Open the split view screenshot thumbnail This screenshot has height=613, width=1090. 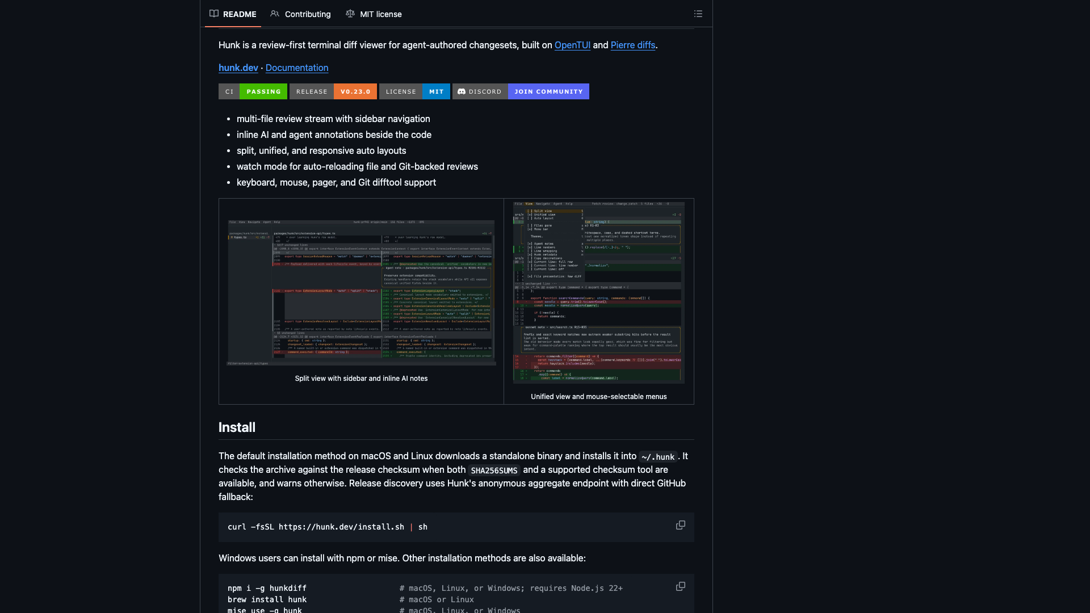361,292
